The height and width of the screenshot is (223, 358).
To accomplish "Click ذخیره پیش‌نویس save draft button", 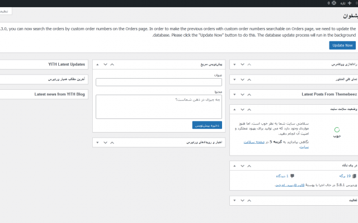I will click(207, 125).
